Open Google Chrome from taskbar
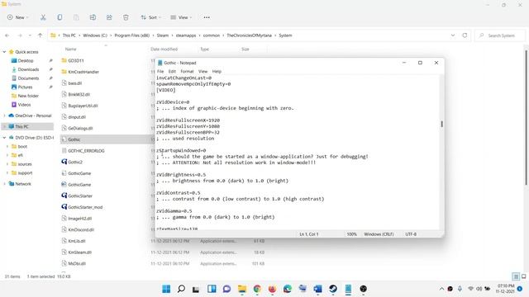Image resolution: width=529 pixels, height=297 pixels. point(257,289)
